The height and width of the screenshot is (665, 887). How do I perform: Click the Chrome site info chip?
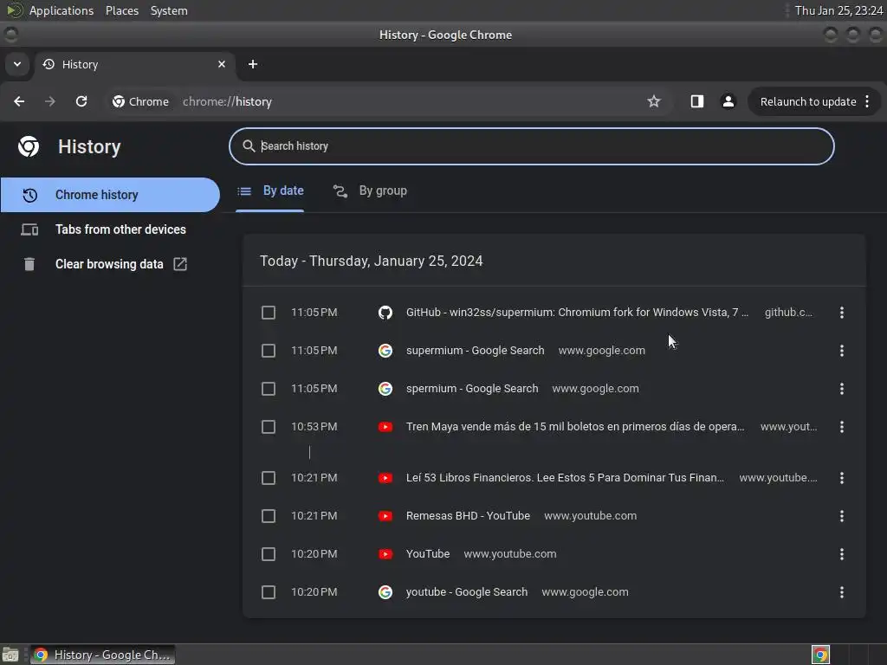click(x=141, y=101)
